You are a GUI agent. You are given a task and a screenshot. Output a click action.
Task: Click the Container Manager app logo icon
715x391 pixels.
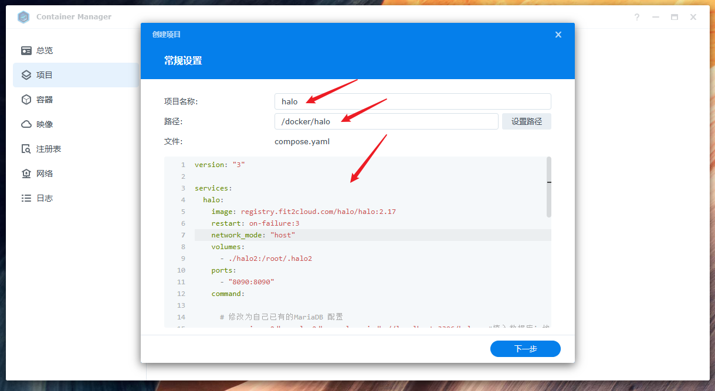click(x=23, y=17)
